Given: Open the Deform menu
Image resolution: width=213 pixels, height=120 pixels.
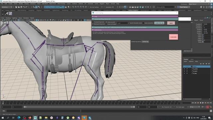Looking at the screenshot, I should click(81, 4).
